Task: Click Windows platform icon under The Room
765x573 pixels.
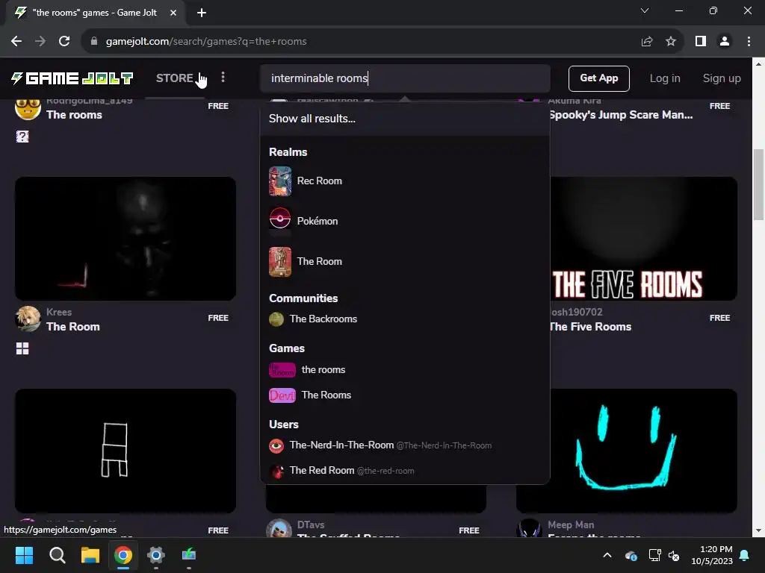Action: tap(22, 348)
